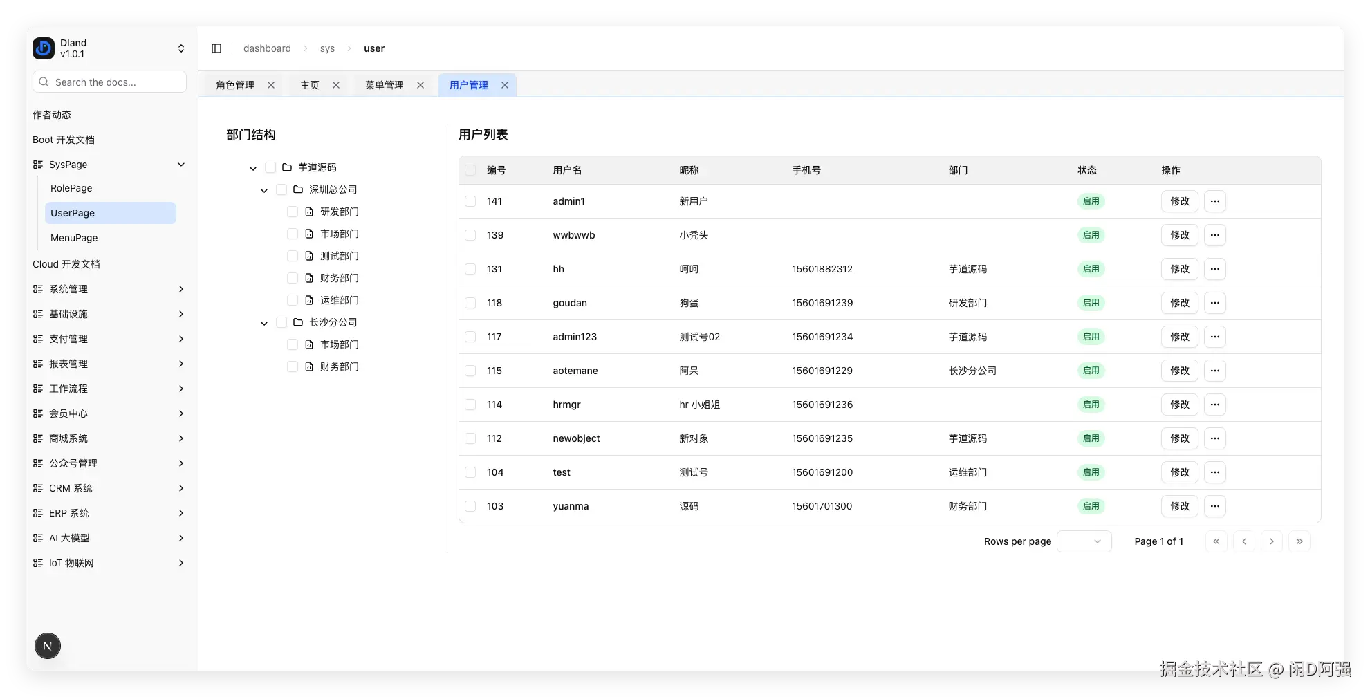The height and width of the screenshot is (697, 1370).
Task: Click the 研发部门 department icon
Action: click(309, 212)
